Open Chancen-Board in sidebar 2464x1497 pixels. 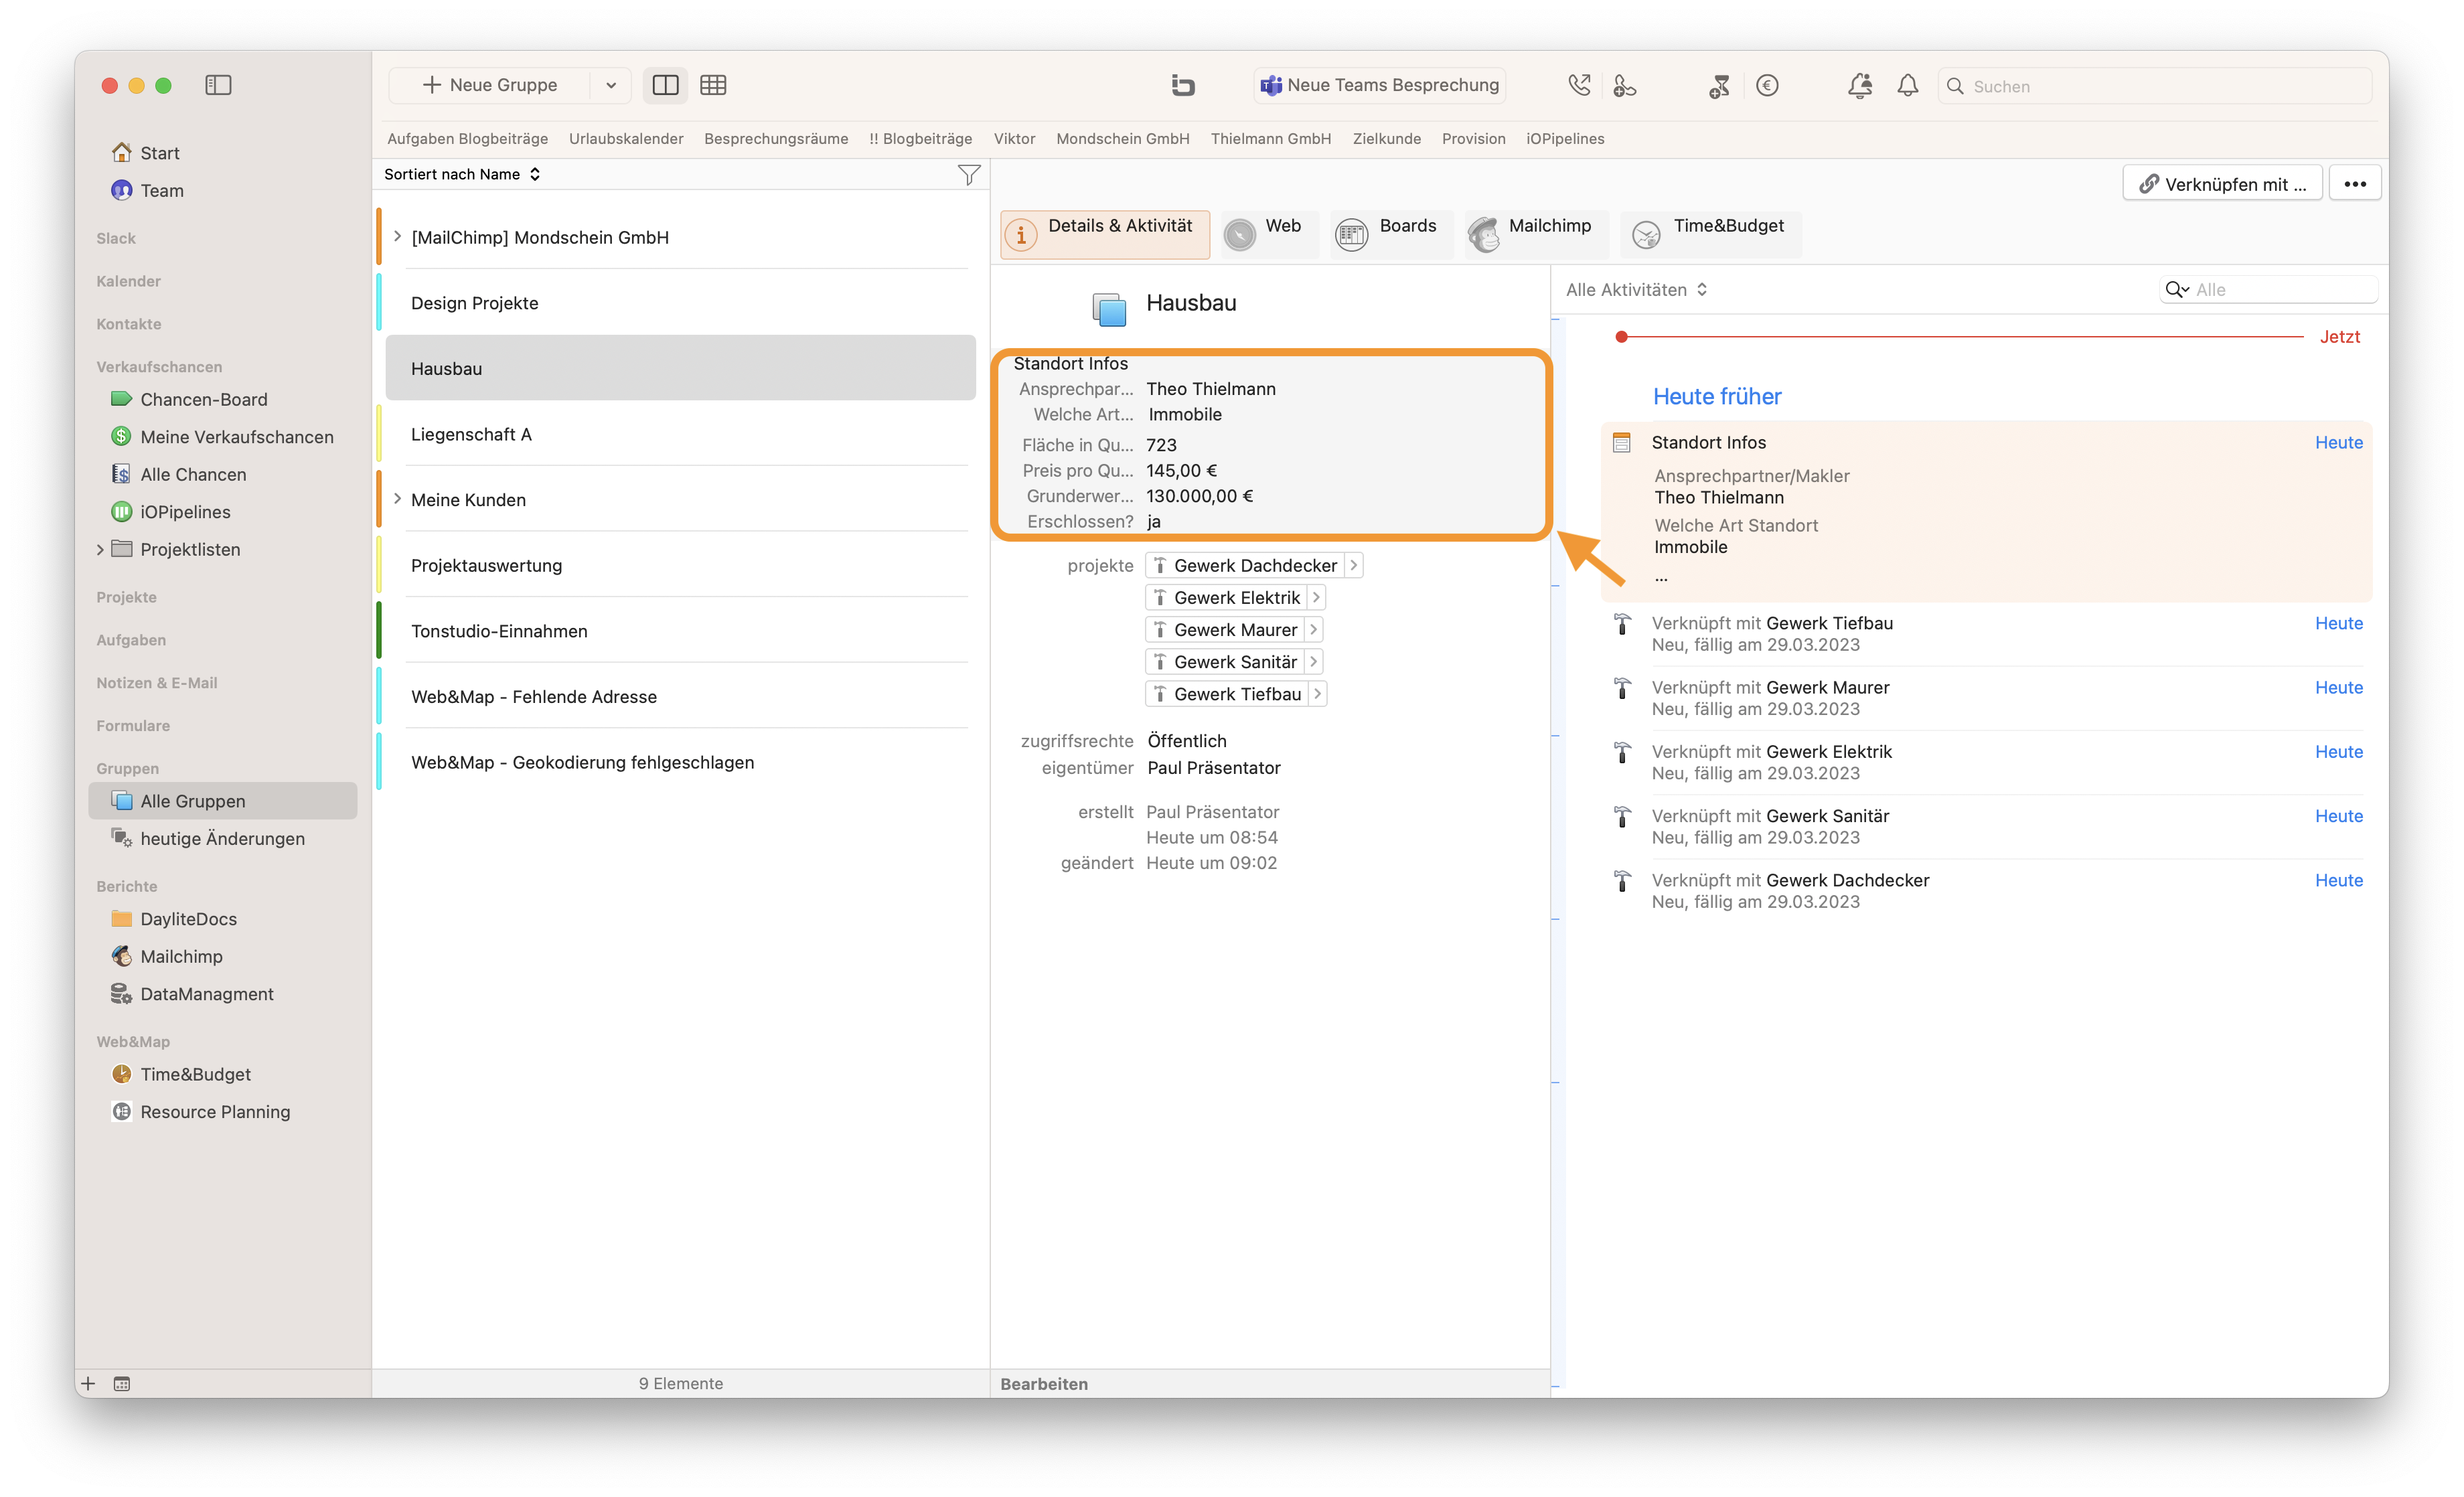[203, 399]
